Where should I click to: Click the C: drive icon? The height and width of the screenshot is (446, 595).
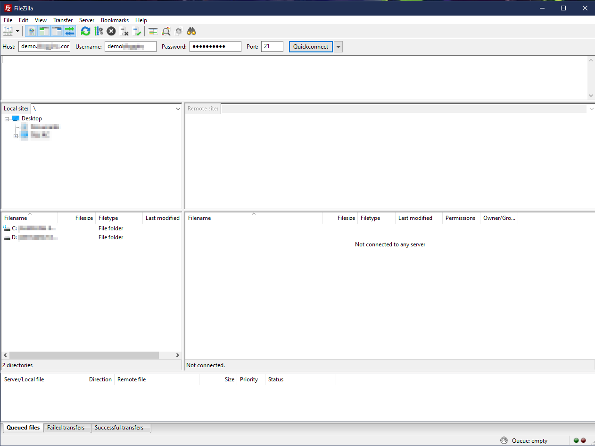pos(7,228)
